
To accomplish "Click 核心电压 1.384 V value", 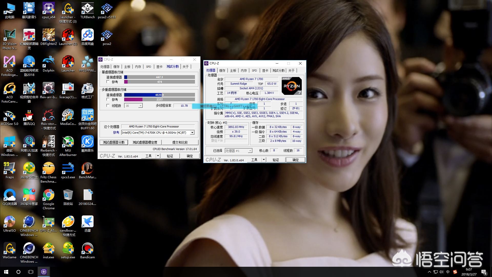I will click(269, 93).
